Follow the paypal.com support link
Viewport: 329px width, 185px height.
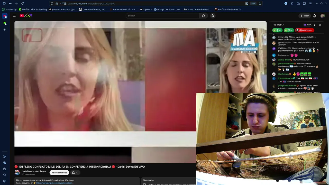coord(55,183)
